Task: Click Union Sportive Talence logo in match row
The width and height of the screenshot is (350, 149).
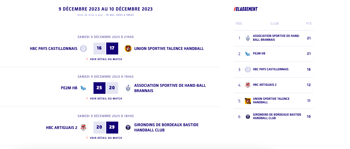Action: 128,48
